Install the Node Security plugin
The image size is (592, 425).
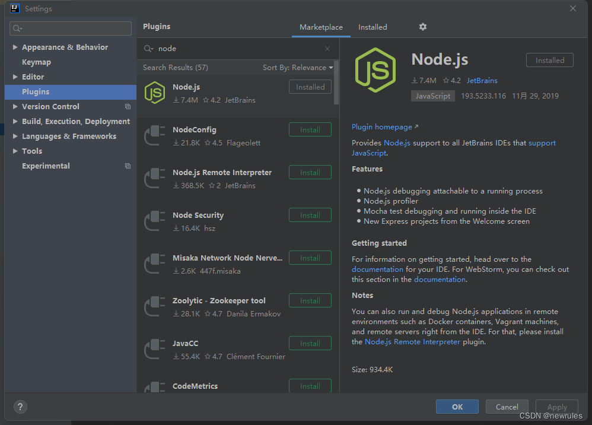(x=310, y=215)
